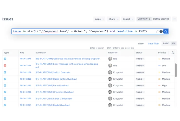180x121 pixels.
Task: Open the Apps dropdown
Action: [99, 19]
